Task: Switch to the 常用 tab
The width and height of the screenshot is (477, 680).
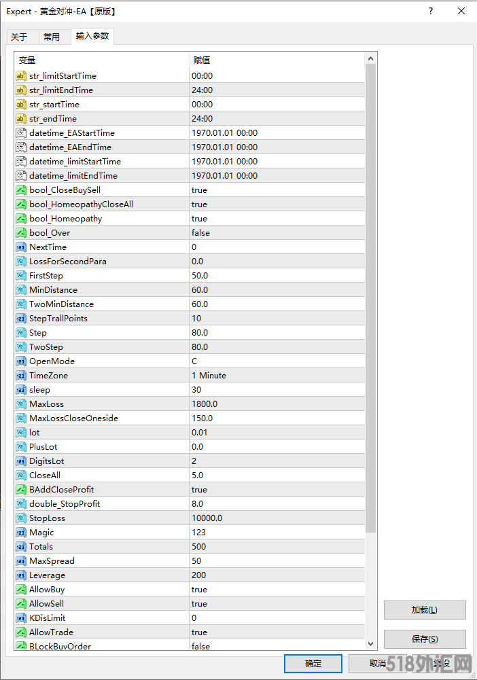Action: click(51, 37)
